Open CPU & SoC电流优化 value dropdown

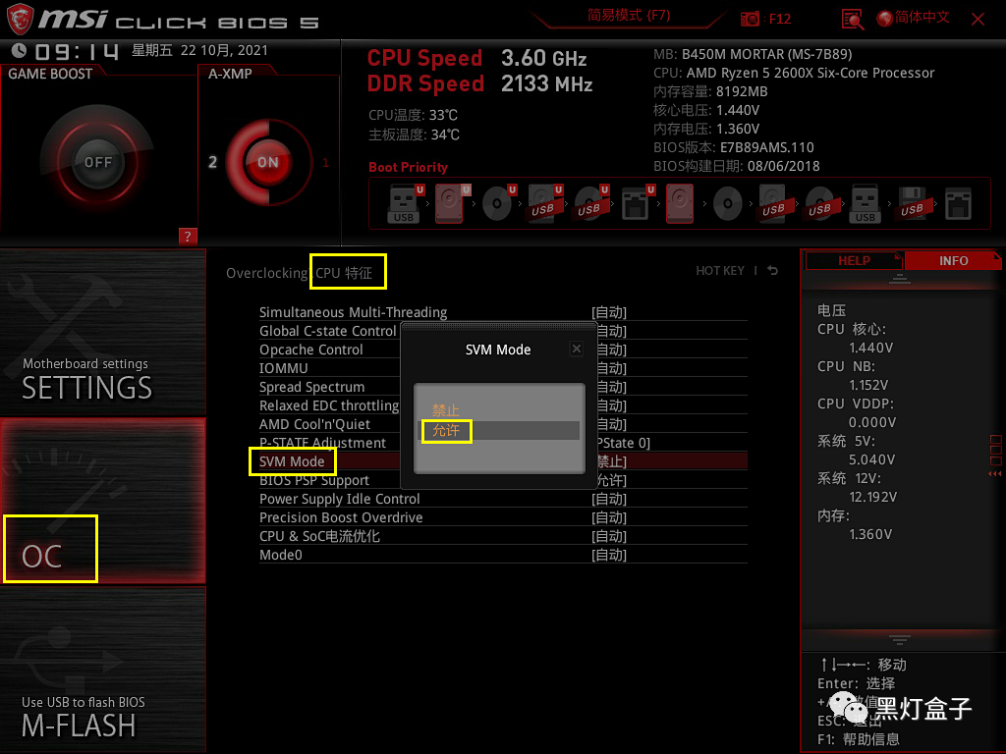click(x=609, y=536)
